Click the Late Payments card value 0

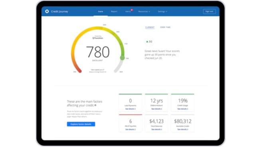[130, 101]
